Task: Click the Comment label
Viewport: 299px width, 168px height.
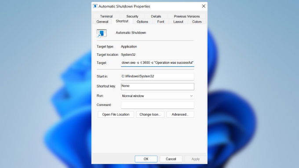Action: coord(104,105)
